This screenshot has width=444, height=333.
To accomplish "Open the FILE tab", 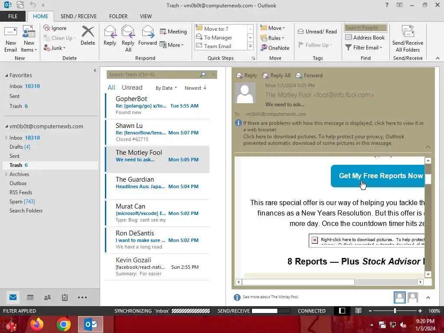I will (13, 16).
